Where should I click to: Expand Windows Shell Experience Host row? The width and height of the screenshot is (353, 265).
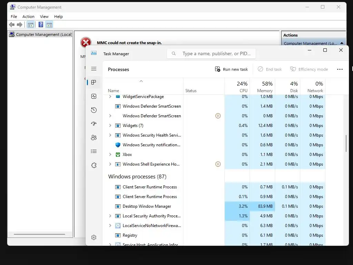[110, 164]
